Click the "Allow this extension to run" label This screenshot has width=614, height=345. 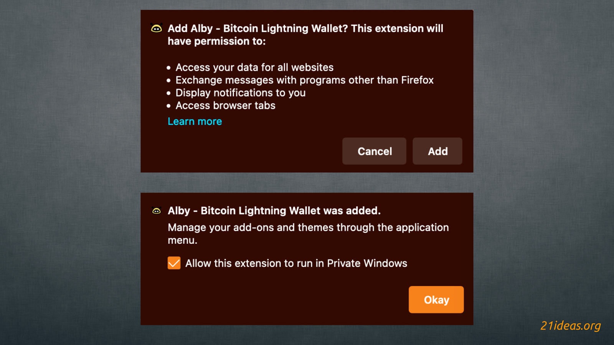point(296,263)
